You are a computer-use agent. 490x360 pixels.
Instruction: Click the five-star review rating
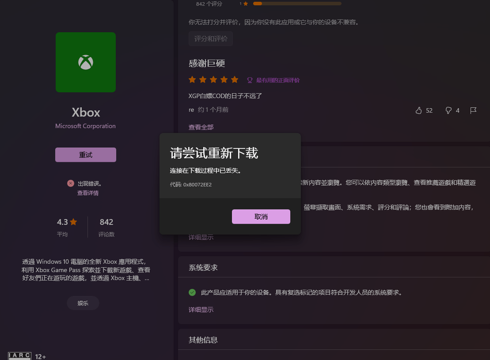(x=213, y=80)
